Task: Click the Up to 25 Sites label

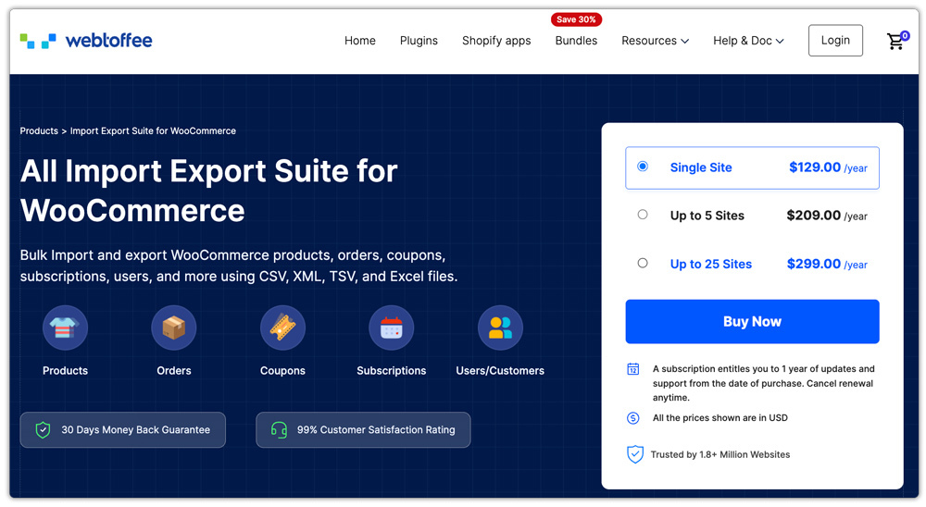Action: pos(711,265)
